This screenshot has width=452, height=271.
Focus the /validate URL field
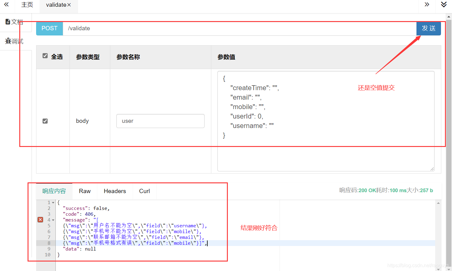(x=239, y=28)
